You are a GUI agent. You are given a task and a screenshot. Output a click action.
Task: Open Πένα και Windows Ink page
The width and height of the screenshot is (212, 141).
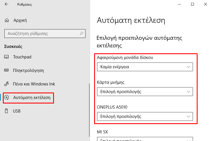click(x=34, y=84)
